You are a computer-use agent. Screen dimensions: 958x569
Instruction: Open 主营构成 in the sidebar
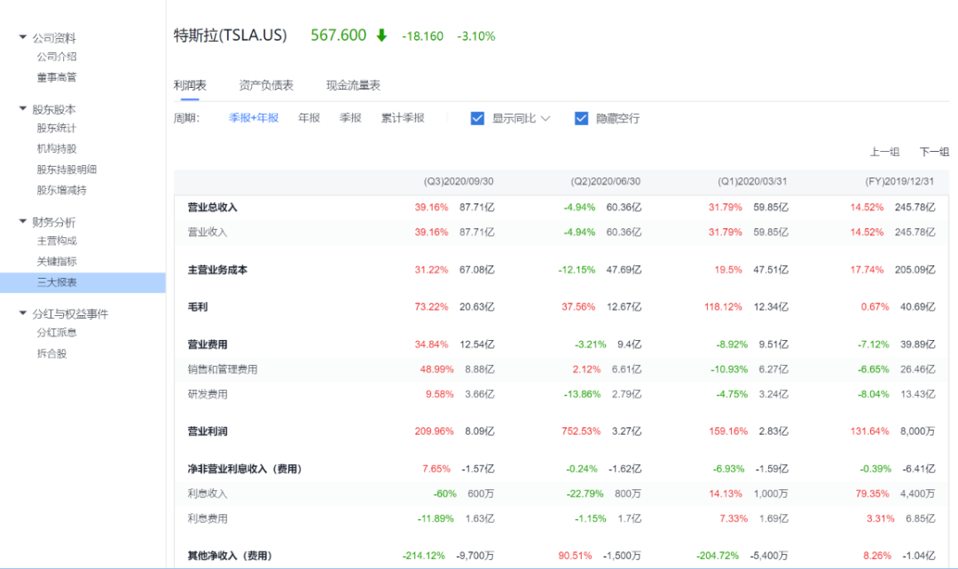point(57,241)
